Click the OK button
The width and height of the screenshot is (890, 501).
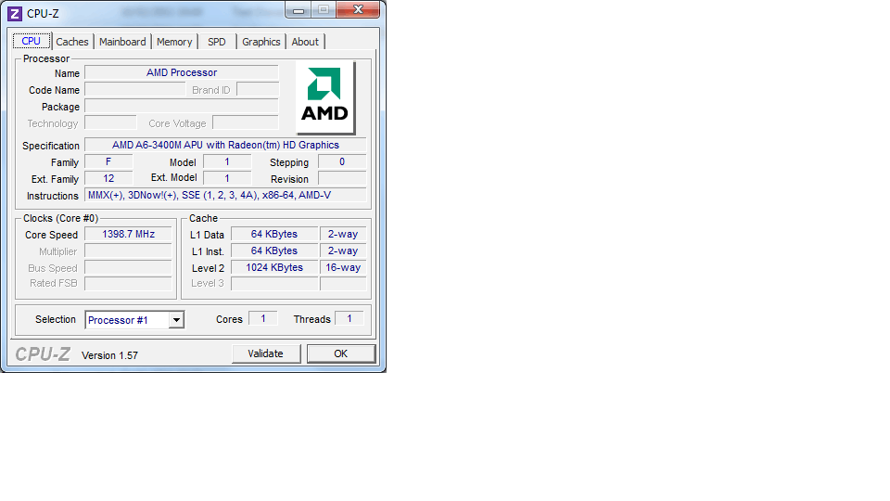click(x=340, y=353)
